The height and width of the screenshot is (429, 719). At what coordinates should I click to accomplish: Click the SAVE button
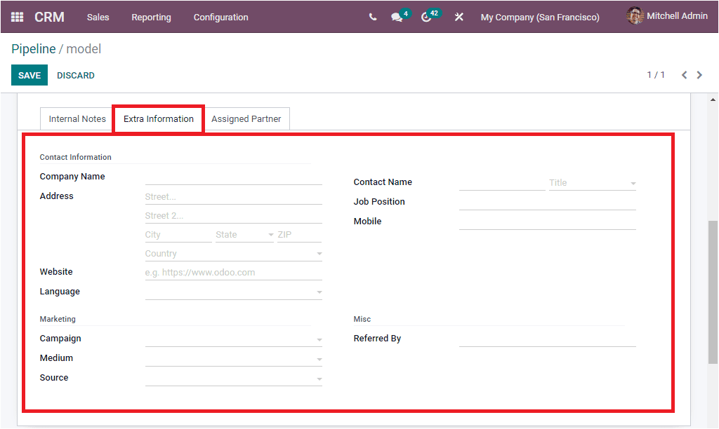[29, 75]
